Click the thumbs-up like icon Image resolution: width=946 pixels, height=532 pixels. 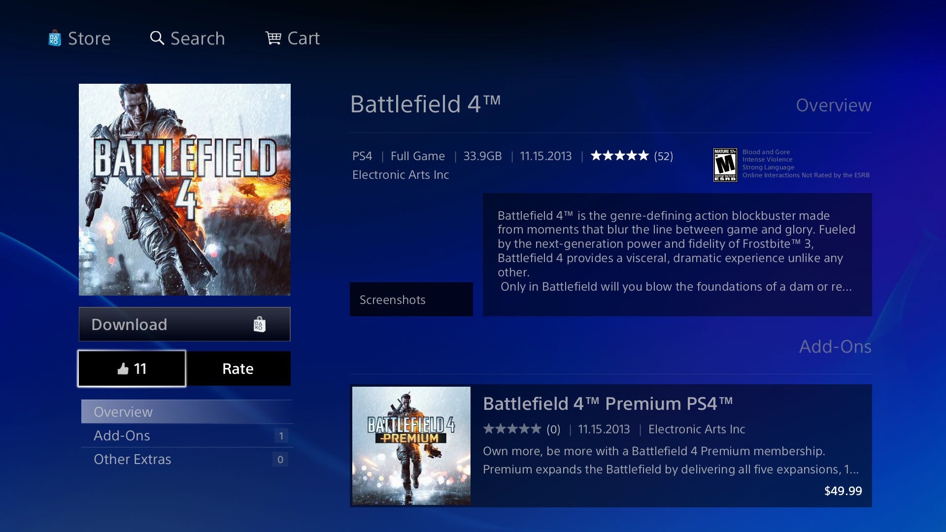123,368
